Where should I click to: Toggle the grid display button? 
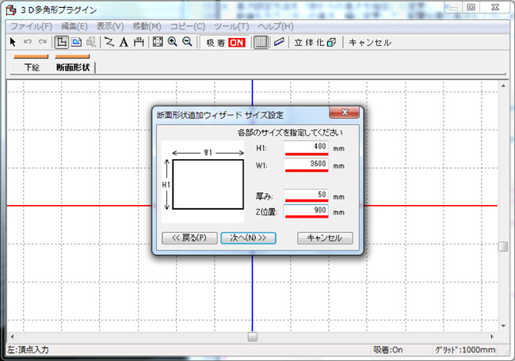tap(261, 42)
